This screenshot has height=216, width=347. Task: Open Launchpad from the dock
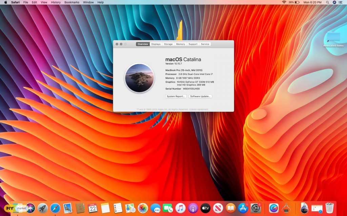coord(43,208)
